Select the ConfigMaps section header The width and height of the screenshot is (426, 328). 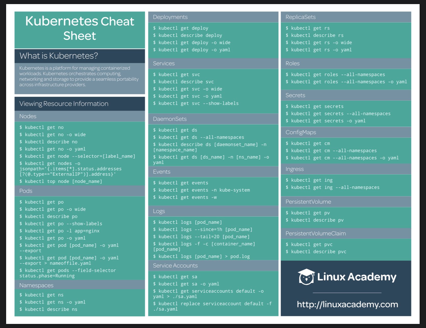click(346, 132)
